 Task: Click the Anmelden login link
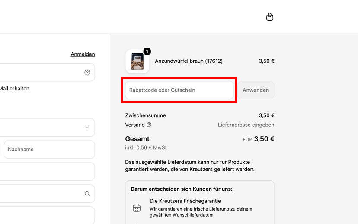coord(83,54)
